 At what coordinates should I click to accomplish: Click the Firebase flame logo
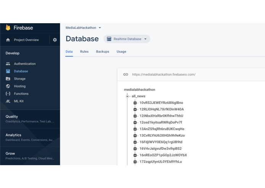(8, 27)
